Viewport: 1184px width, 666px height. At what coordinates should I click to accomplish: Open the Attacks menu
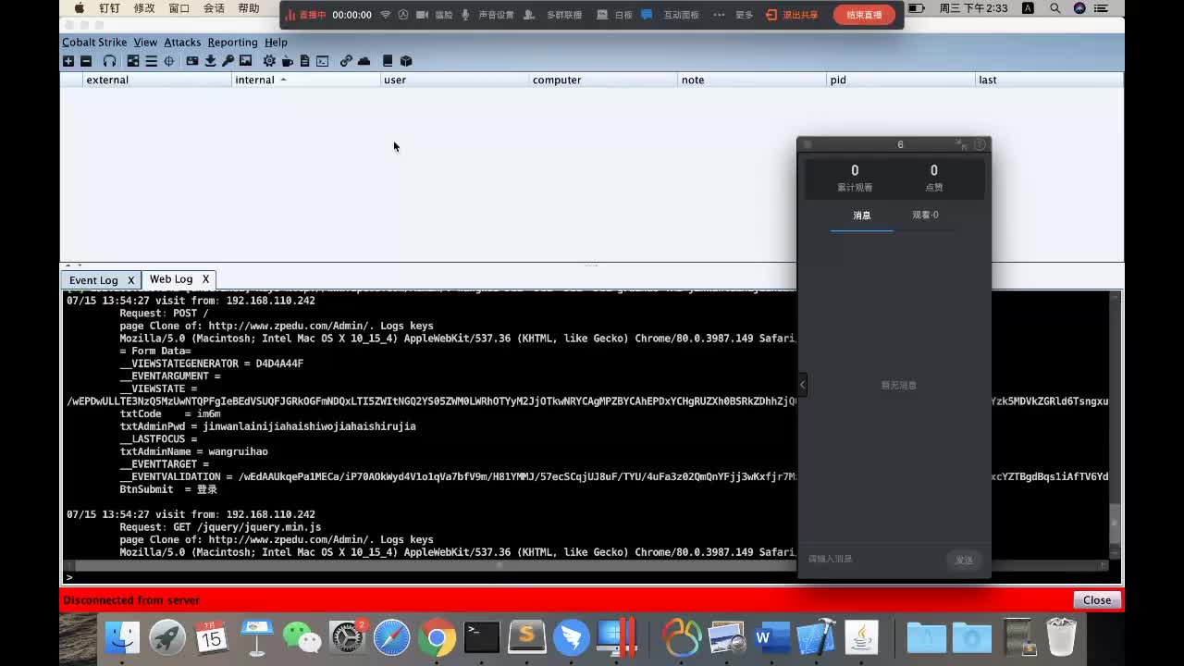[182, 42]
